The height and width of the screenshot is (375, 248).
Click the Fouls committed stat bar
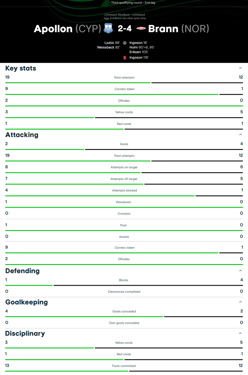pos(124,371)
